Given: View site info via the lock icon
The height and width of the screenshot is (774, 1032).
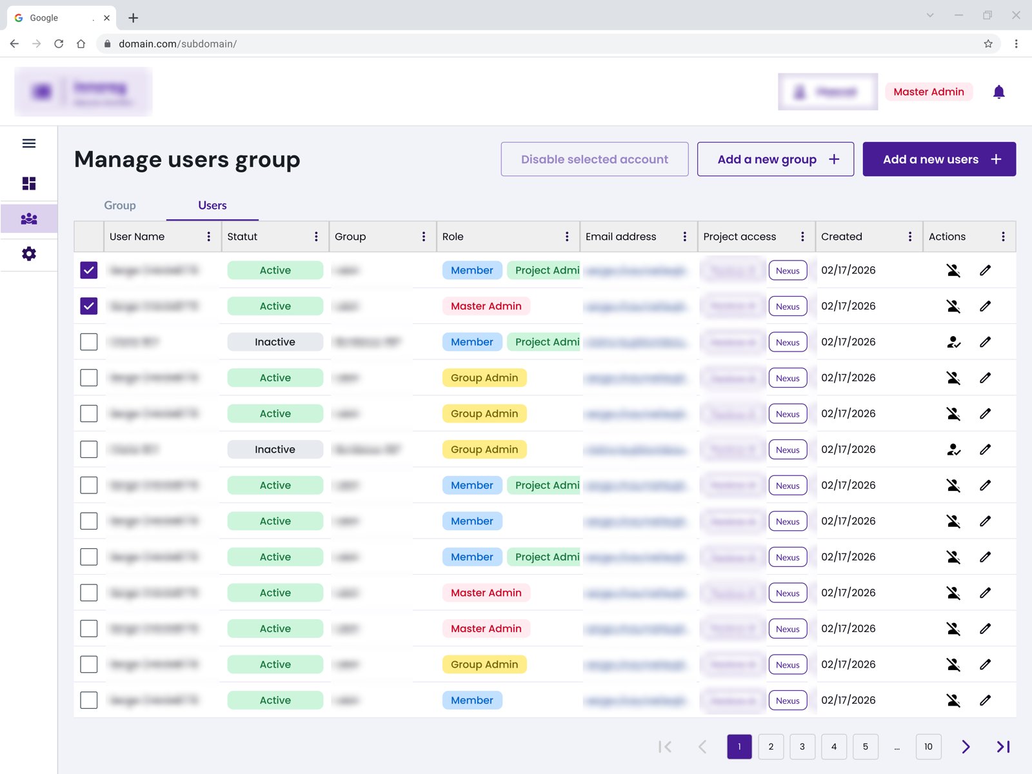Looking at the screenshot, I should point(107,44).
